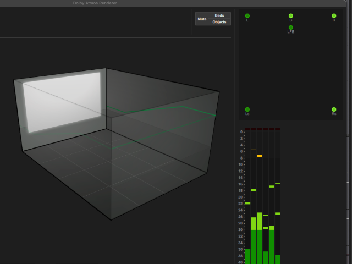This screenshot has height=264, width=352.
Task: Click the 0 dB mark on meter scale
Action: coord(241,132)
